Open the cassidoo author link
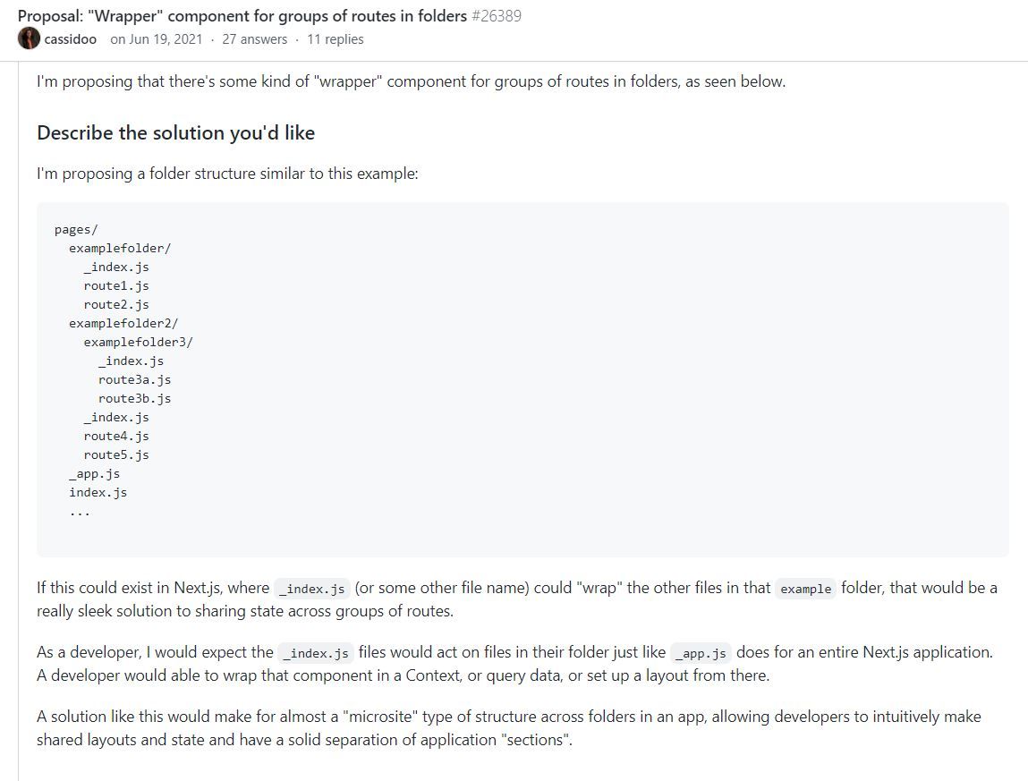The height and width of the screenshot is (781, 1028). pos(70,39)
